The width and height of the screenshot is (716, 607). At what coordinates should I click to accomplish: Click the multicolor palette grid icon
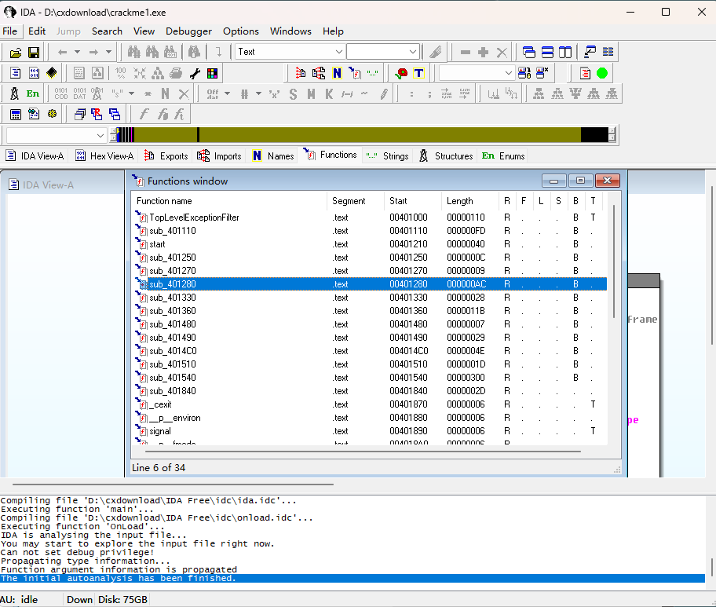coord(213,73)
